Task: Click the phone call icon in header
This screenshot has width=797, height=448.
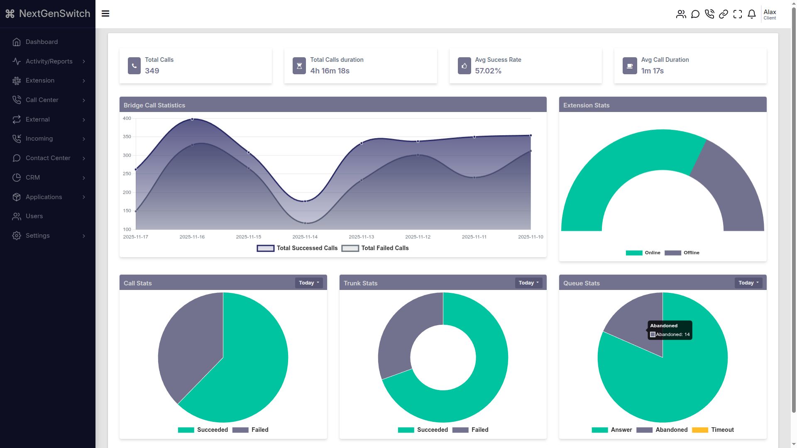Action: coord(709,14)
